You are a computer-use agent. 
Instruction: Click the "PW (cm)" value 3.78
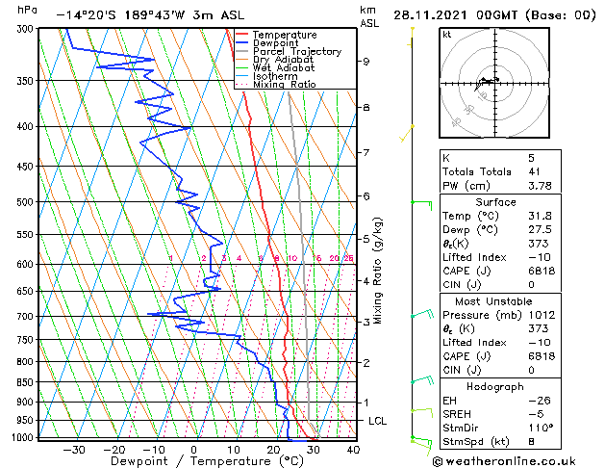click(x=540, y=186)
